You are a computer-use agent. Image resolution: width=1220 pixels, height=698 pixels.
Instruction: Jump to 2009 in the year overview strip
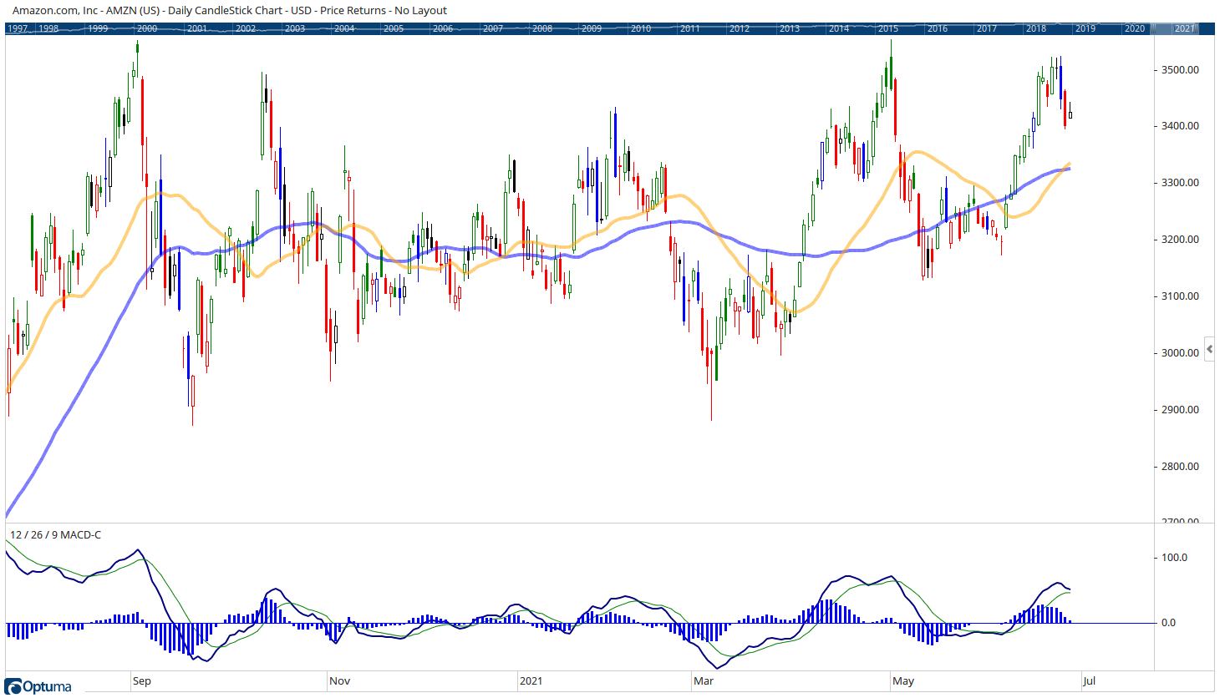592,28
